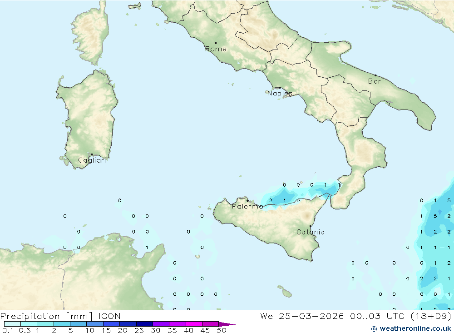This screenshot has width=454, height=333.
Task: Select the 0.5–1 mm legend swatch
Action: click(29, 324)
